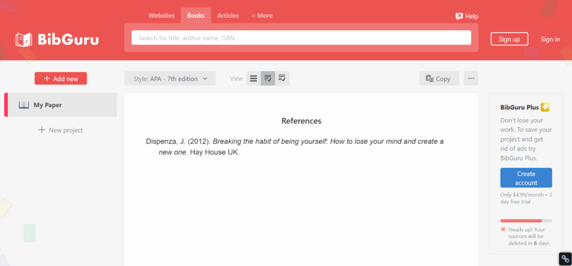Click the Sign up button
572x266 pixels.
[x=509, y=39]
